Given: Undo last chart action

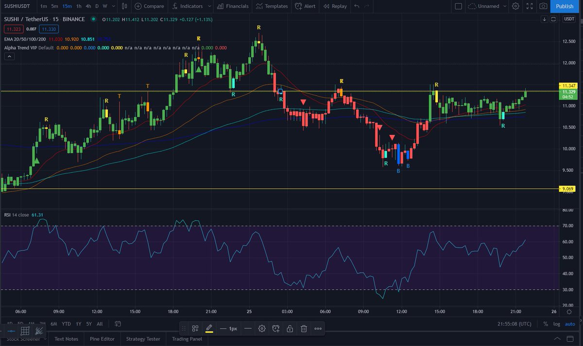Looking at the screenshot, I should click(x=357, y=6).
